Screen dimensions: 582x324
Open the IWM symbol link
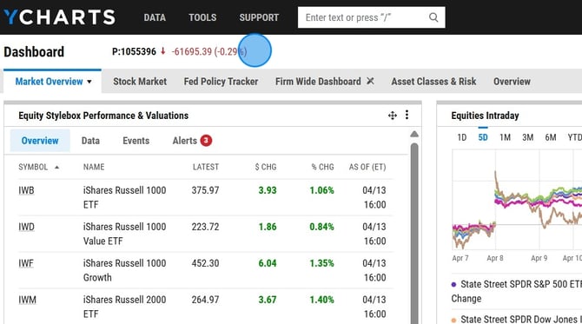tap(28, 300)
